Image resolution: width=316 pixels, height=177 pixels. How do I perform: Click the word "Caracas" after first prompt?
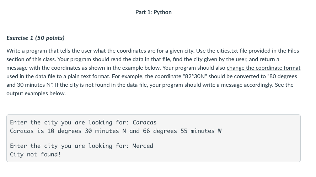pos(145,122)
